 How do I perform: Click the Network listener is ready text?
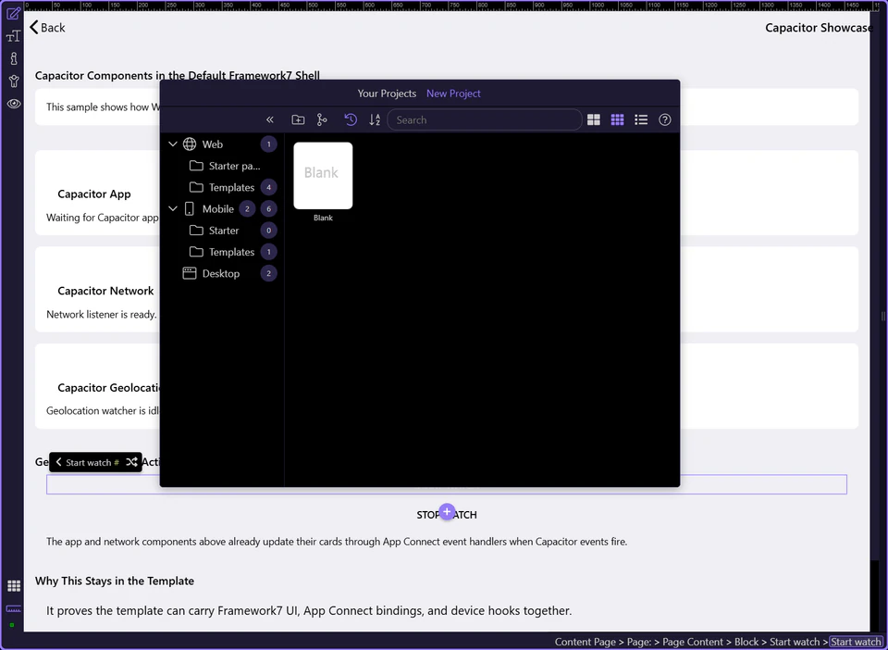[102, 314]
